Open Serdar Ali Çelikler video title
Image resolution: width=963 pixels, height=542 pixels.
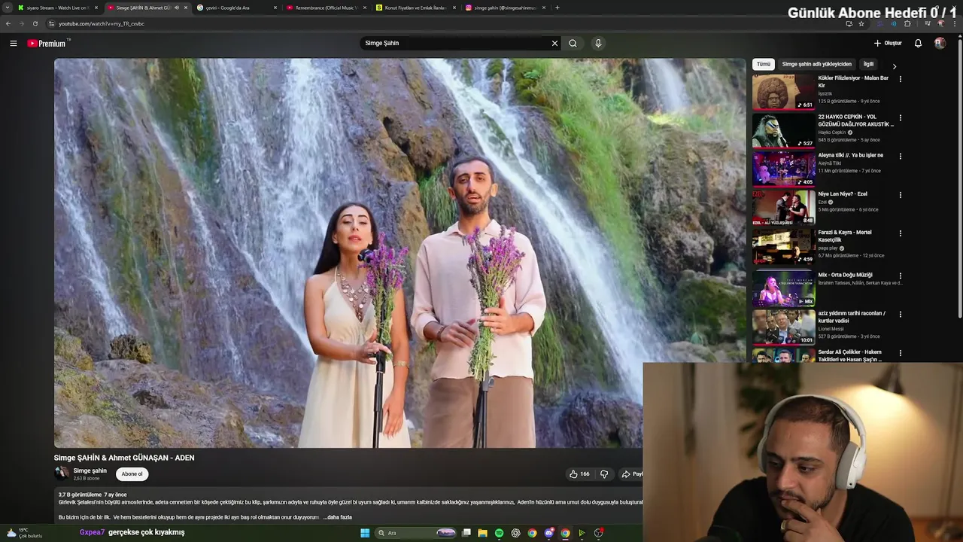pos(851,355)
